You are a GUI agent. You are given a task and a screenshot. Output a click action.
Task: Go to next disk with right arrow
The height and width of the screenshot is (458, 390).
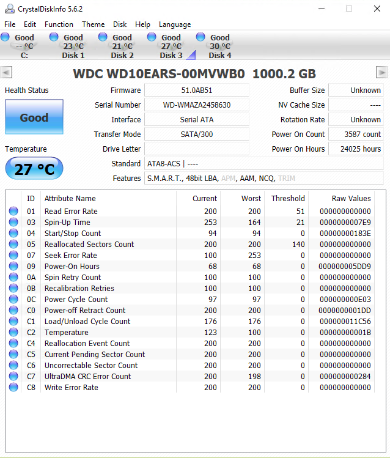tap(382, 72)
